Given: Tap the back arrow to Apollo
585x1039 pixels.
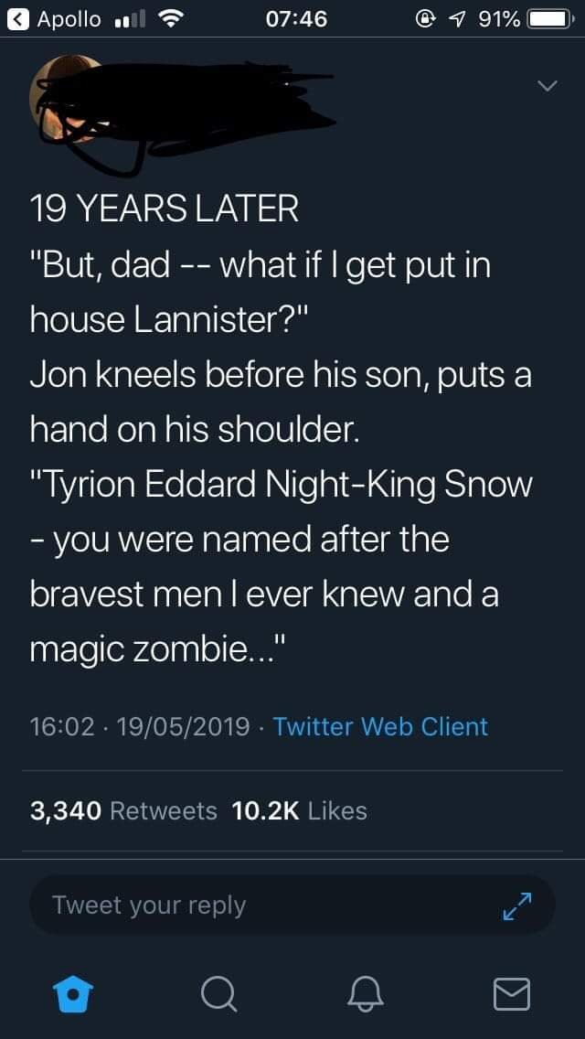Looking at the screenshot, I should tap(16, 18).
